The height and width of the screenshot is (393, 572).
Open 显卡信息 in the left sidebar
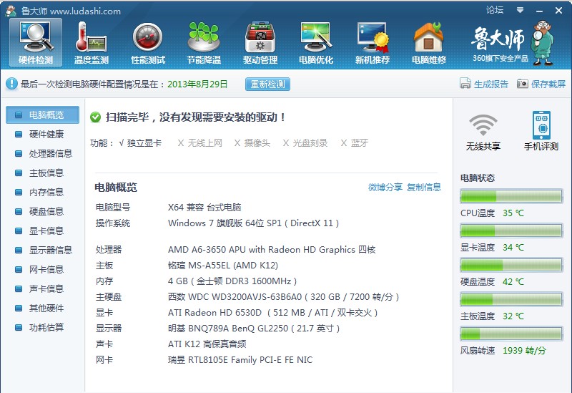coord(46,231)
